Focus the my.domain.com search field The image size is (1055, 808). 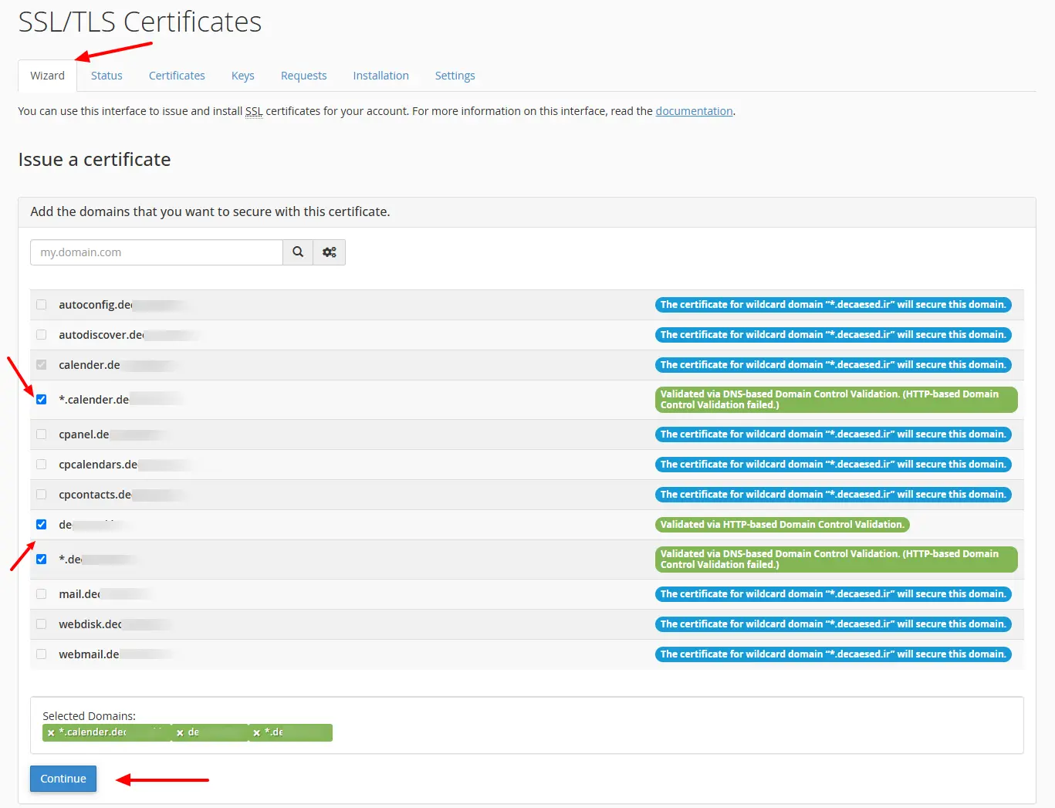coord(157,252)
